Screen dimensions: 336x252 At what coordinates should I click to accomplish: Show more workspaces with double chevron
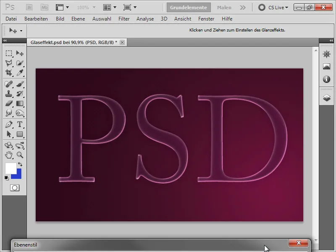click(243, 8)
